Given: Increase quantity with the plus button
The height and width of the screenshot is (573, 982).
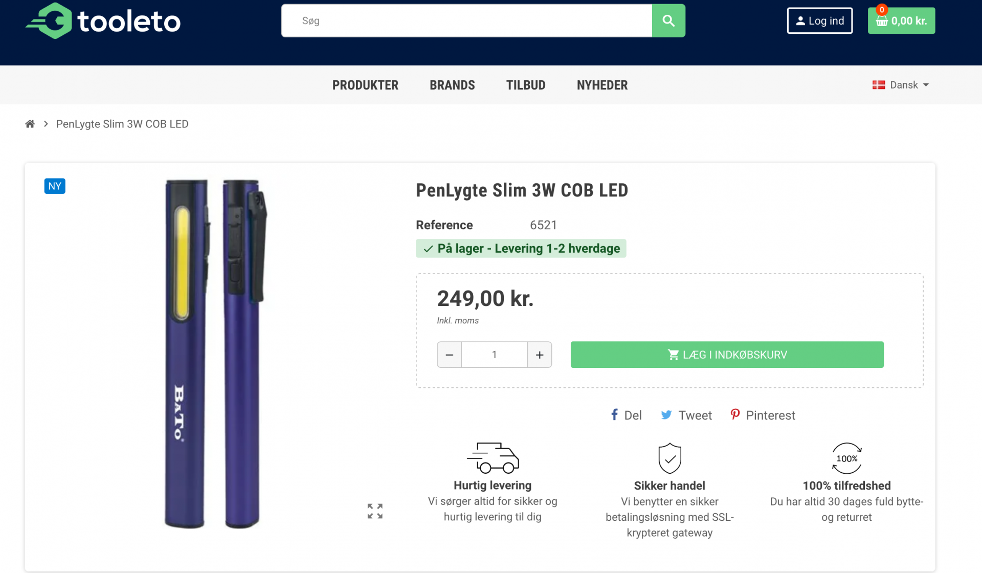Looking at the screenshot, I should pyautogui.click(x=540, y=355).
